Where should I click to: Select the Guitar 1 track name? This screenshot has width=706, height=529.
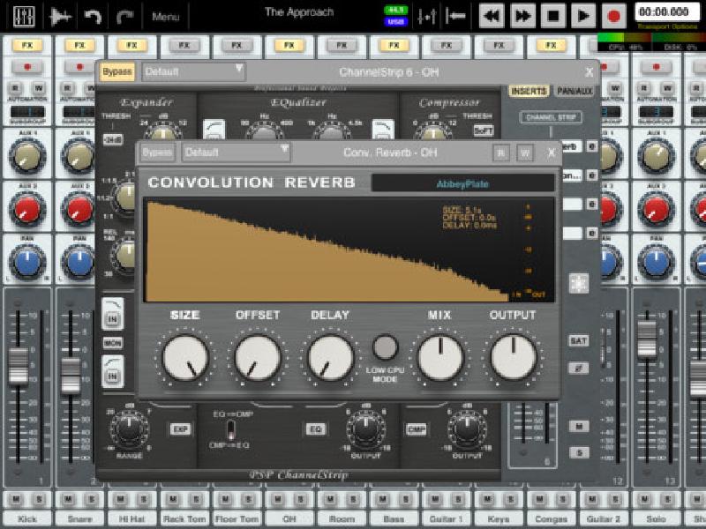pyautogui.click(x=447, y=518)
